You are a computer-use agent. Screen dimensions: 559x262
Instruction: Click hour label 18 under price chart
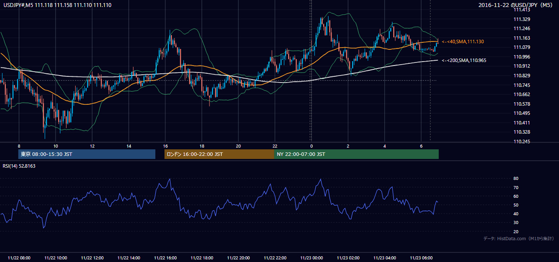(202, 146)
